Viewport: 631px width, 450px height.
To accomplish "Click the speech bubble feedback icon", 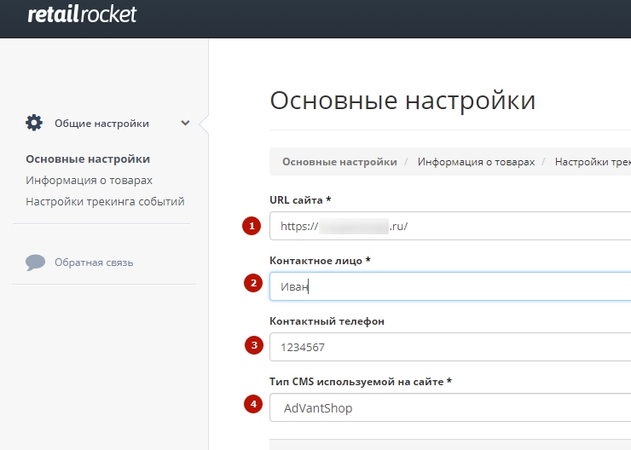I will click(x=35, y=262).
